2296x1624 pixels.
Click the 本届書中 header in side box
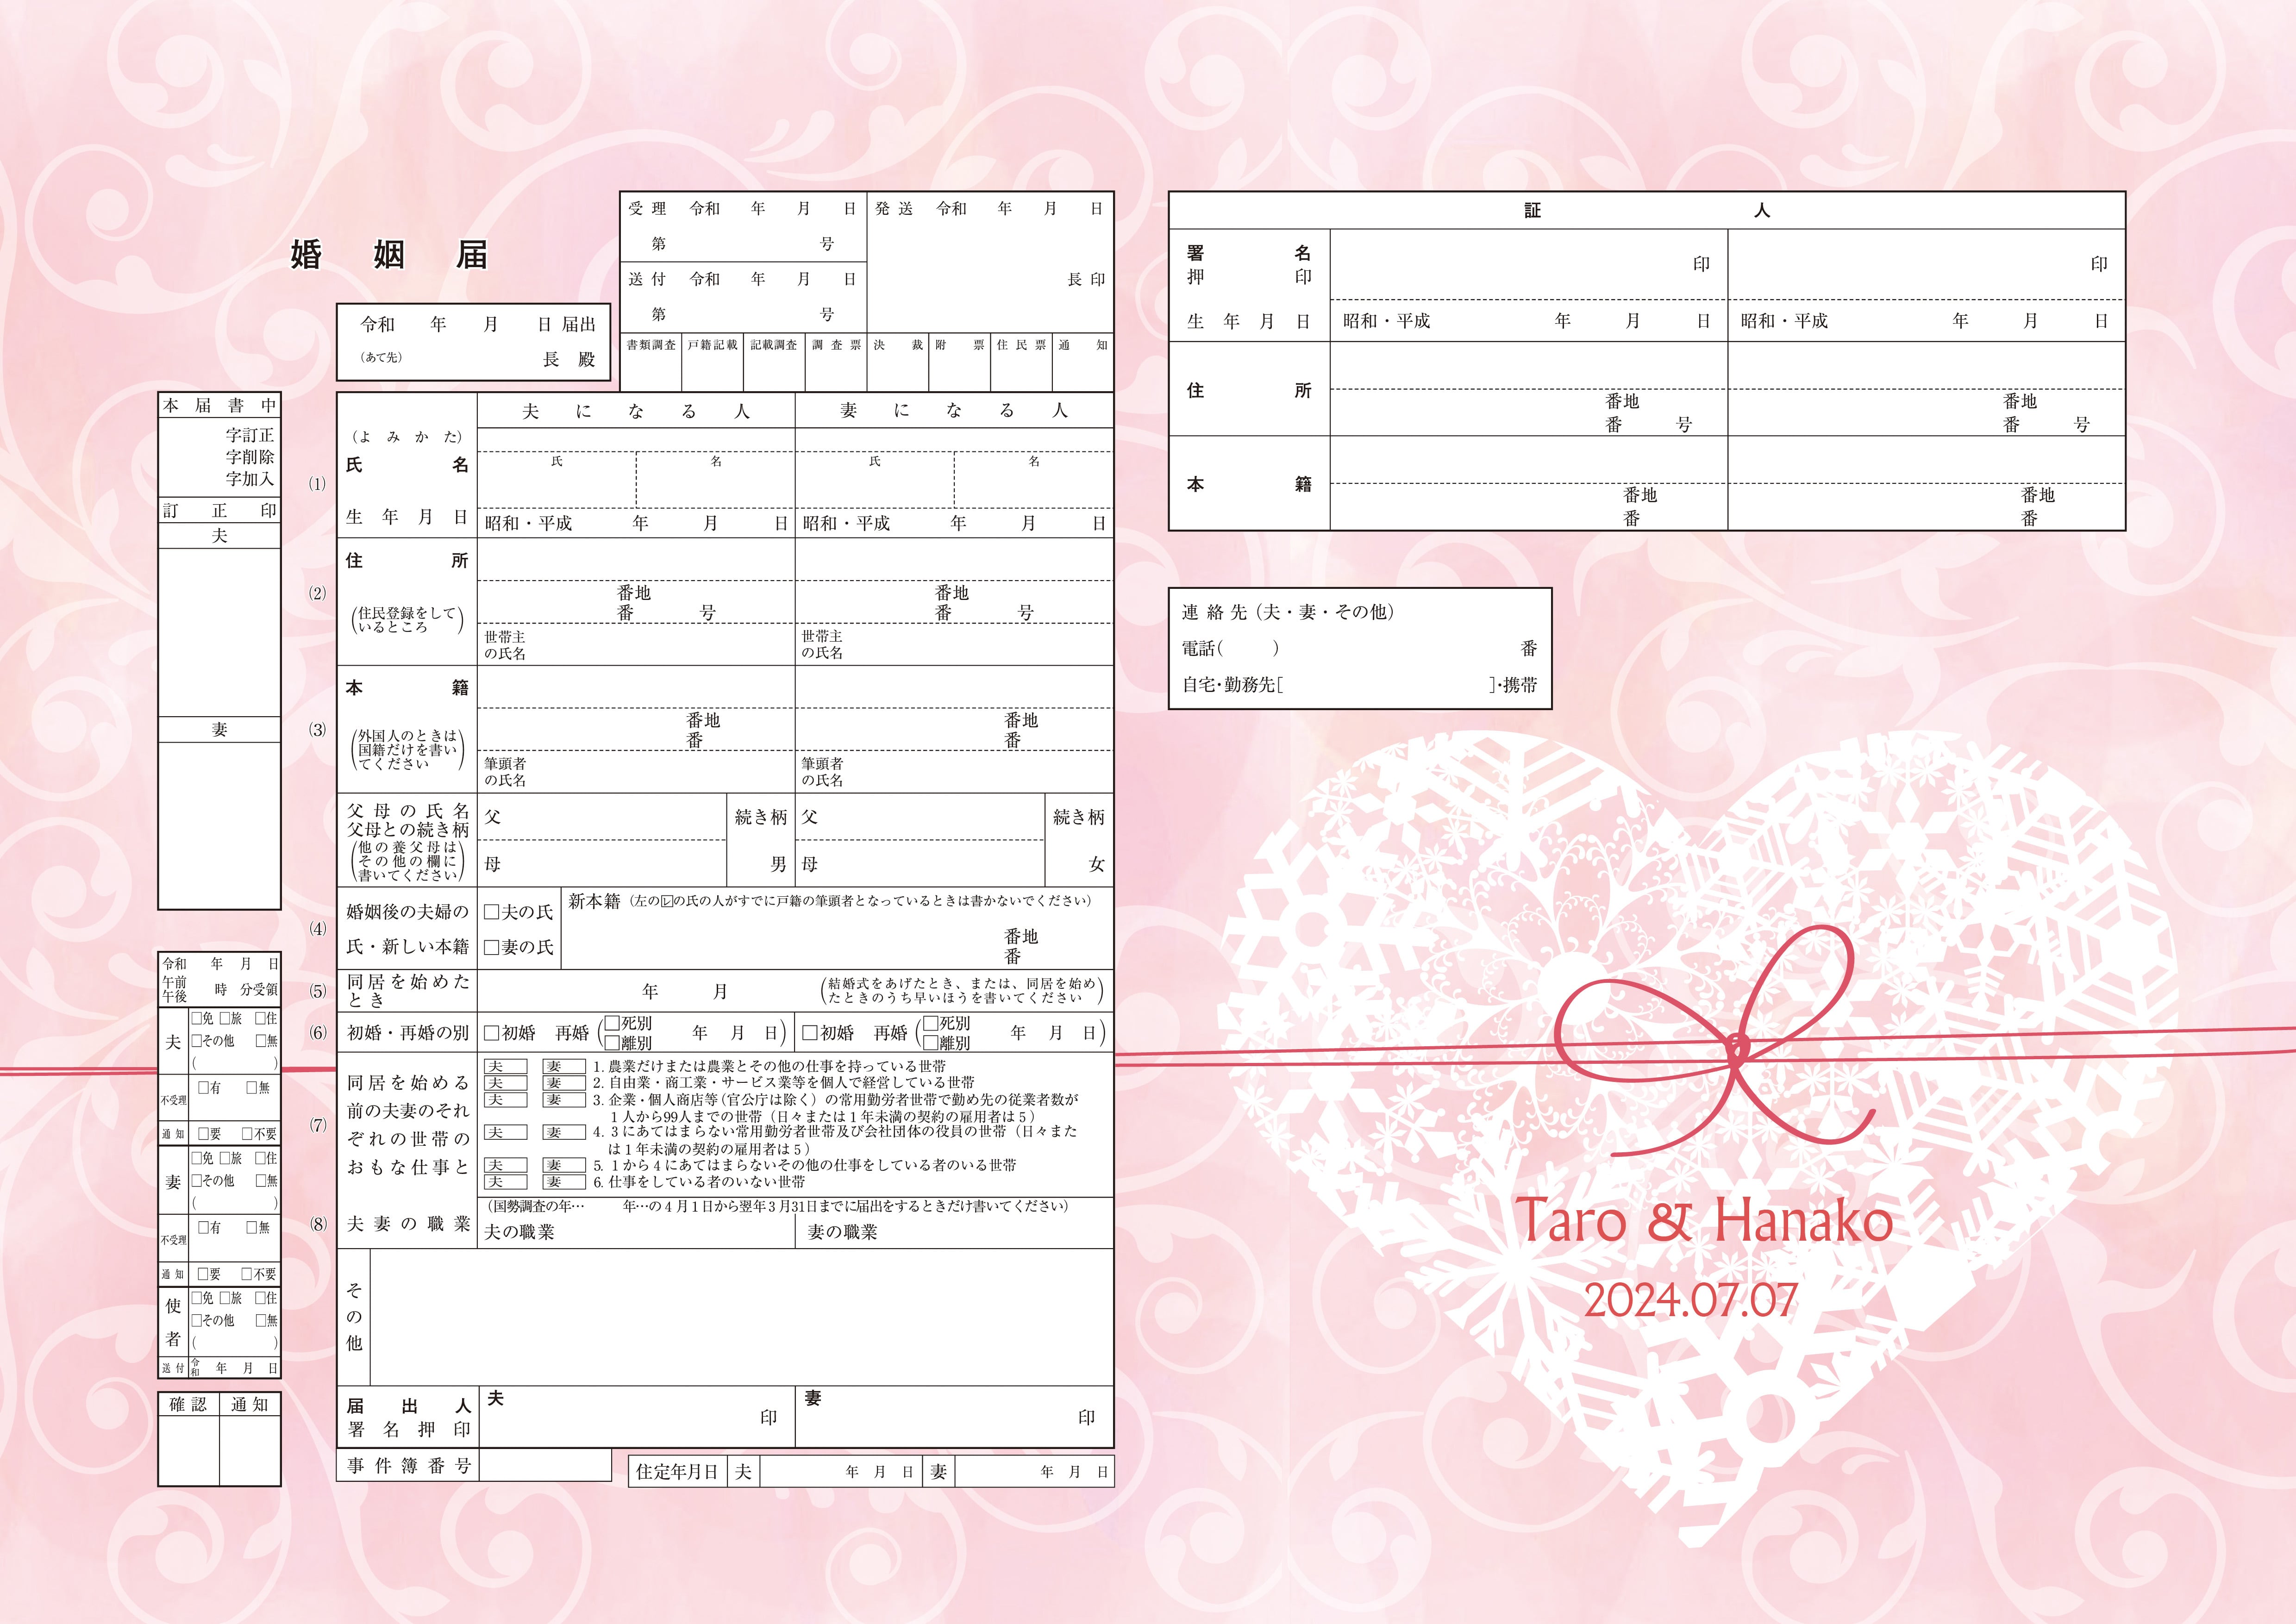[219, 405]
